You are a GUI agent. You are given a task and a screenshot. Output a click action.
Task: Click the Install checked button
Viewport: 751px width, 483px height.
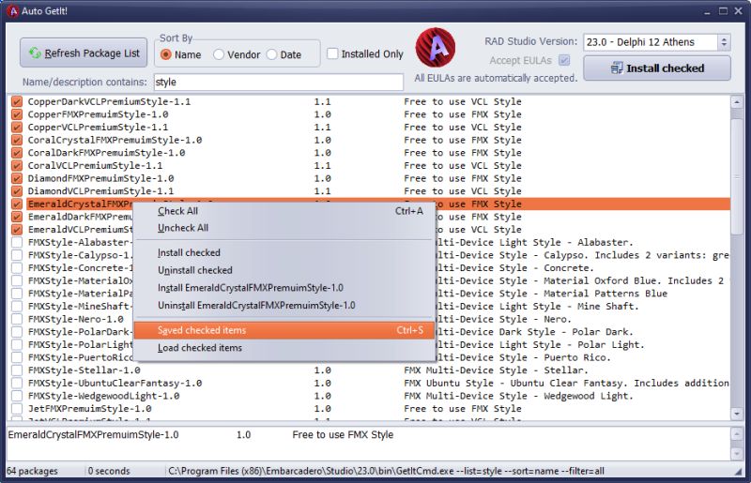(657, 68)
